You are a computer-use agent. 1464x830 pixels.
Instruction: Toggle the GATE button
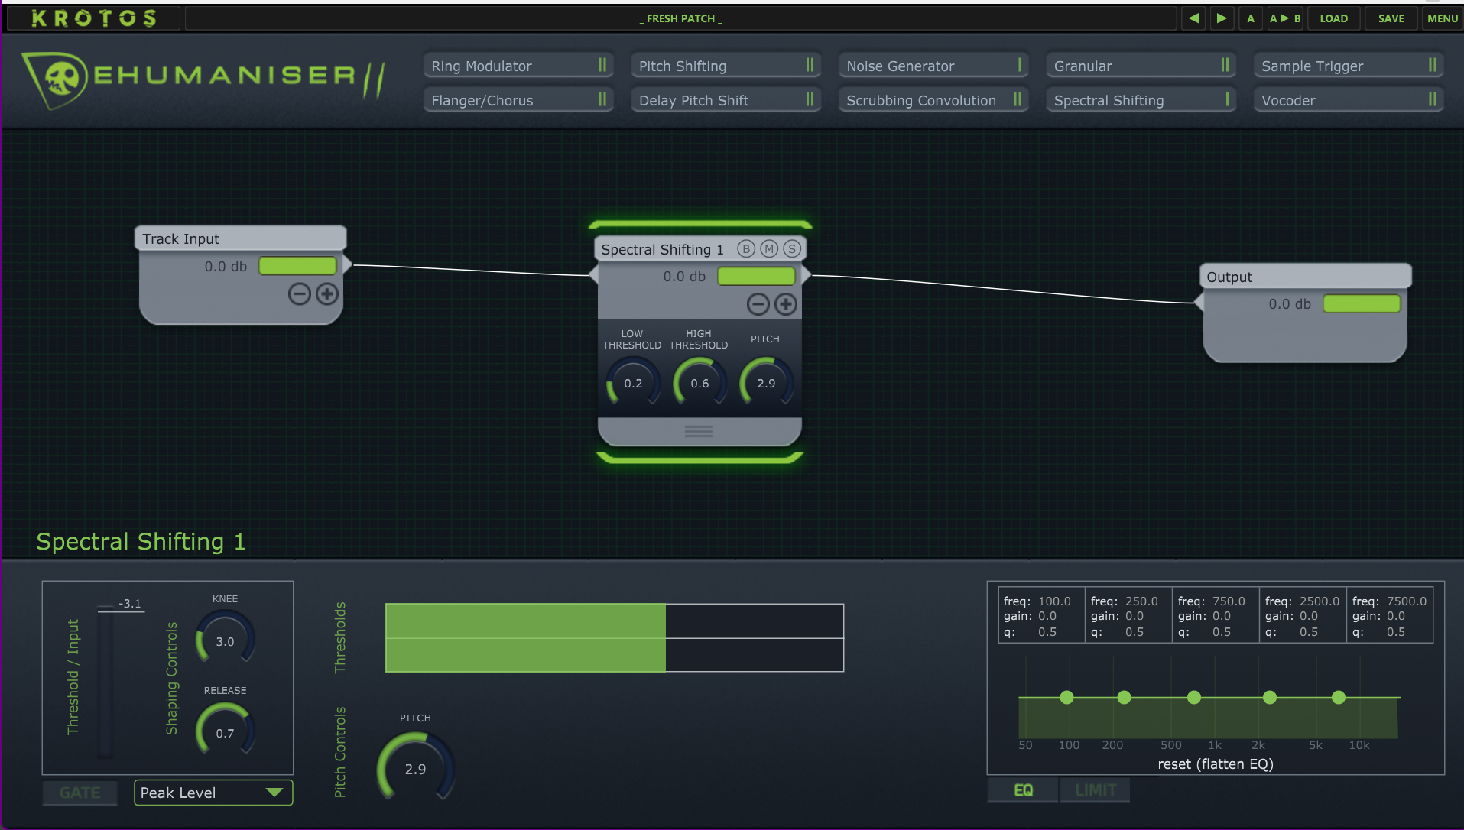(80, 793)
